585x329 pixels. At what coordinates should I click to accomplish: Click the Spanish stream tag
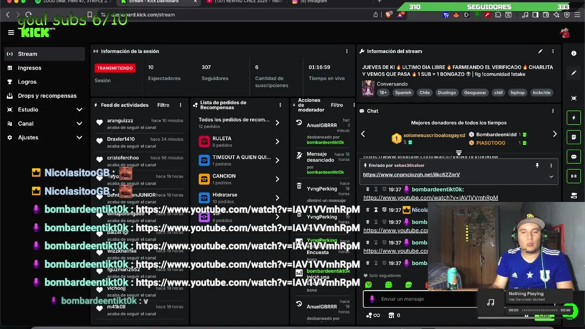403,92
